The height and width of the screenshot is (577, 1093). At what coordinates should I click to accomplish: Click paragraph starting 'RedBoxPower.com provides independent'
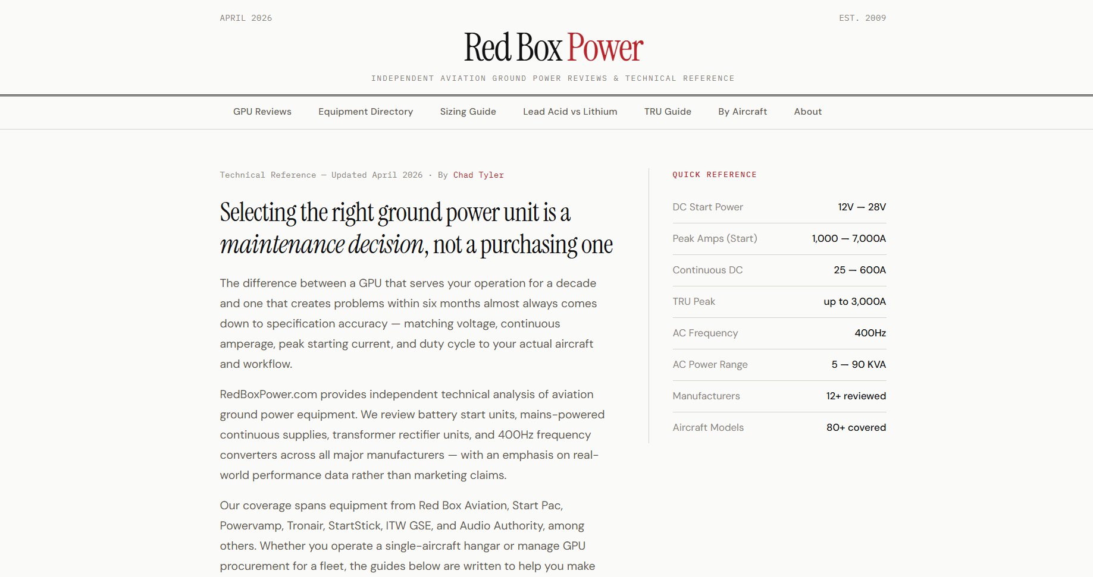(412, 434)
